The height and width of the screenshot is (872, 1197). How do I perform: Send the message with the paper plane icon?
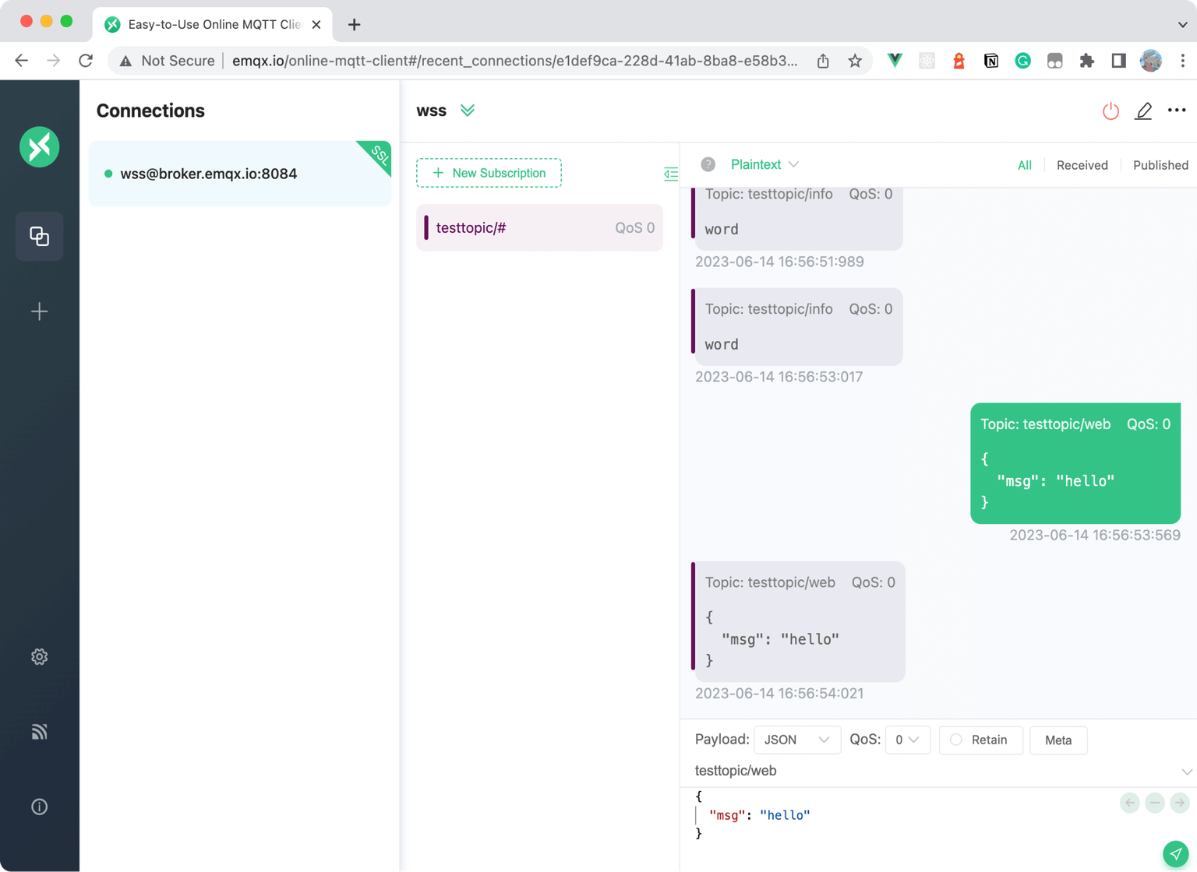coord(1177,854)
